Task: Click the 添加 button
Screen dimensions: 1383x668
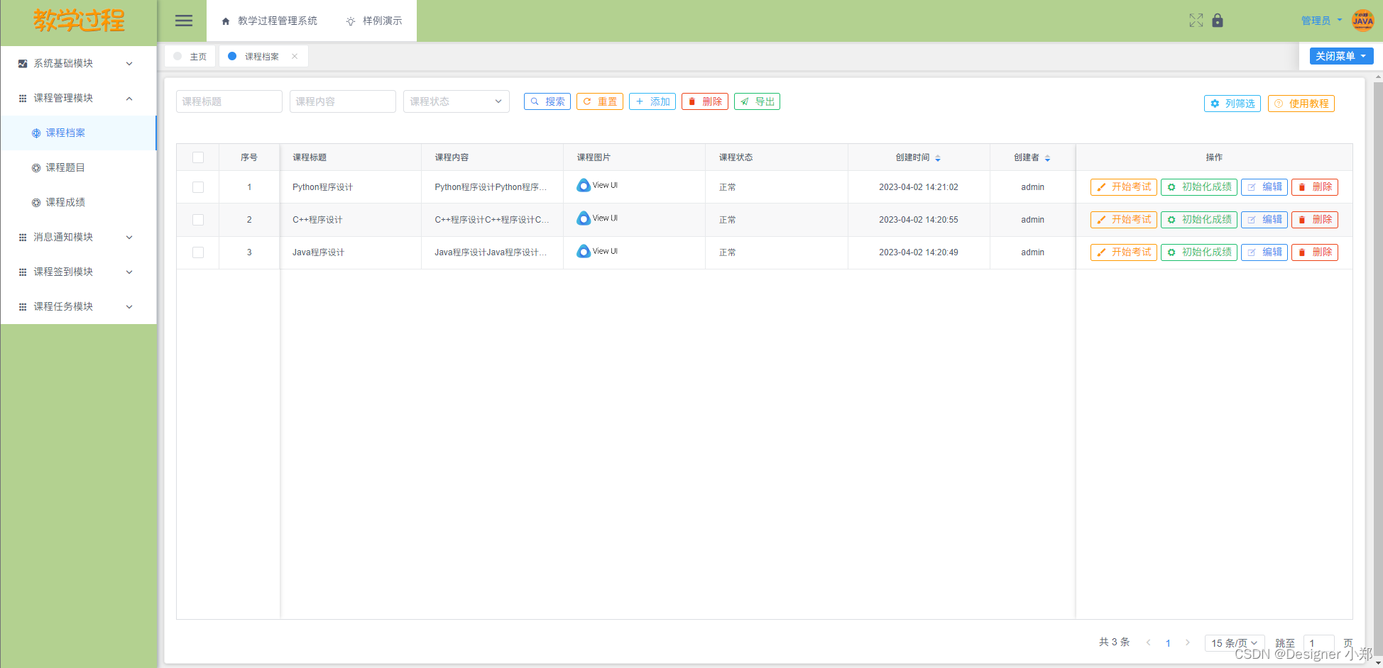Action: coord(652,101)
